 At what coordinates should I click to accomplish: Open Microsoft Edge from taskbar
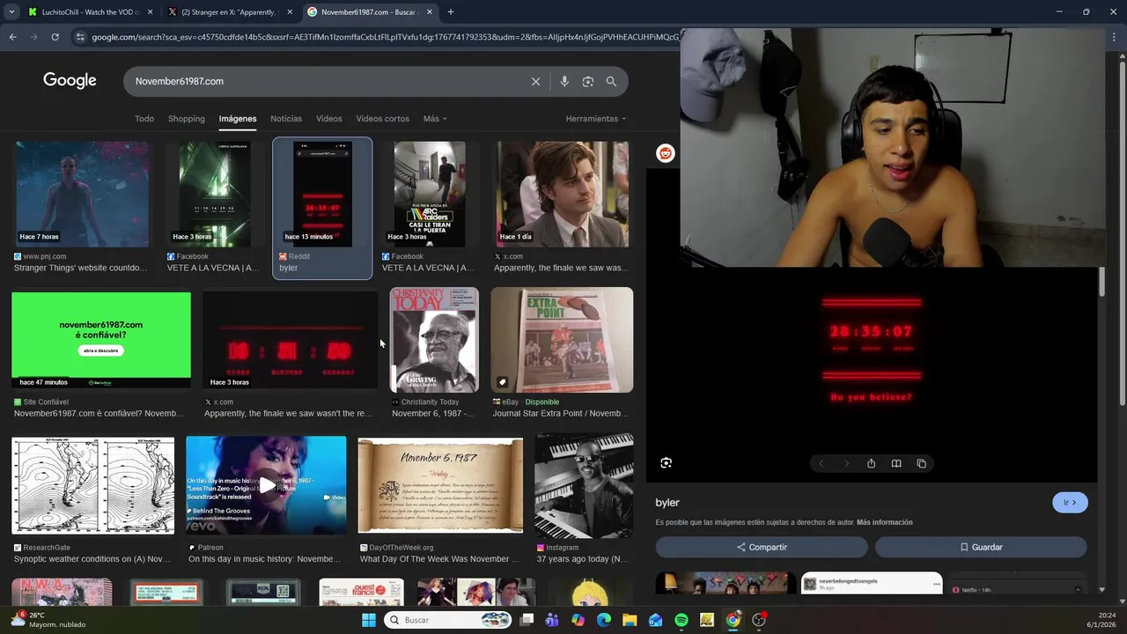pos(604,620)
